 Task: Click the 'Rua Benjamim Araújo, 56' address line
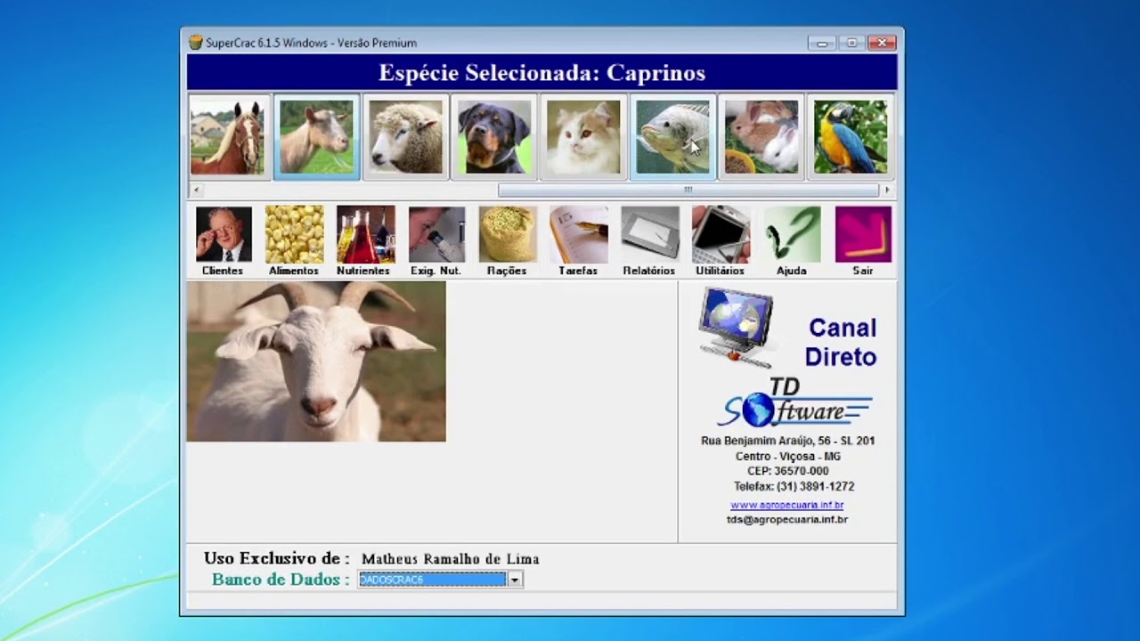tap(788, 441)
